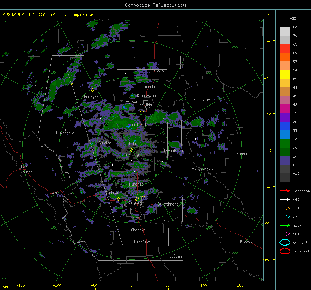Click the yellow diamond marker below Cochrane

(119, 199)
